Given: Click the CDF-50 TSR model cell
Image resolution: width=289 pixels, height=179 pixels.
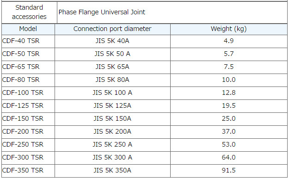Looking at the screenshot, I should tap(28, 54).
